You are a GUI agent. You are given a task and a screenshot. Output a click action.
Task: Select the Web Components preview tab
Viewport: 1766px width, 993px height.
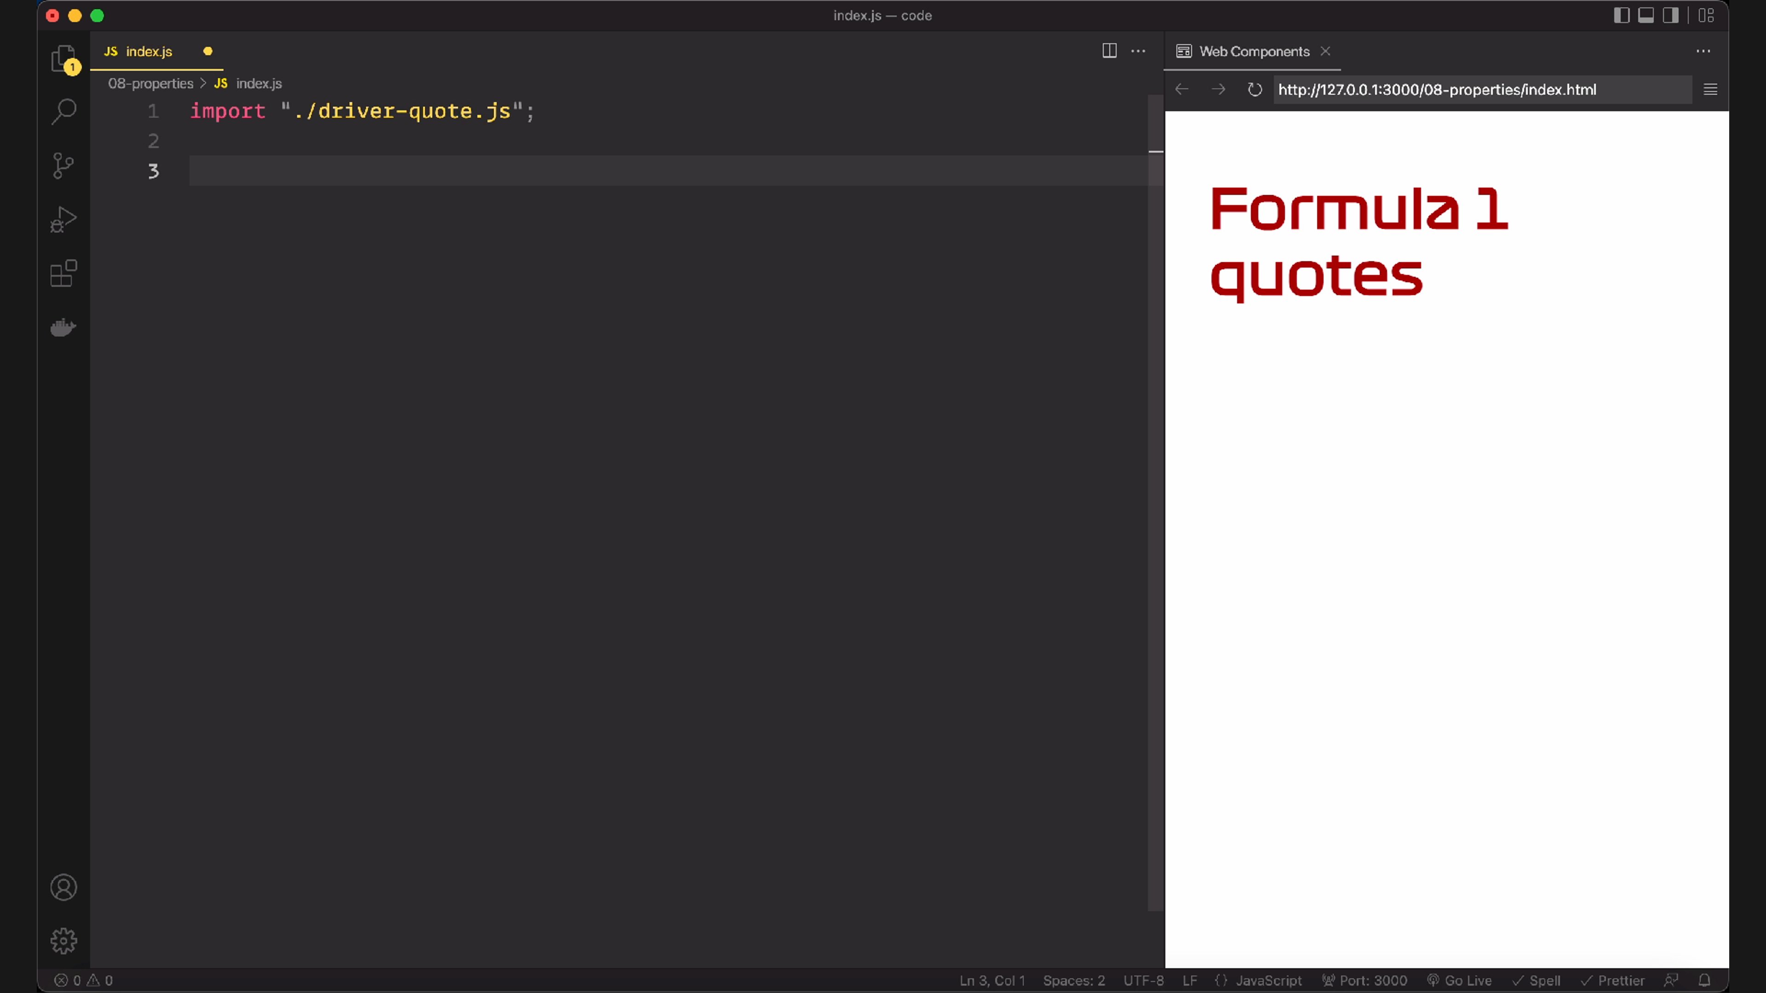[1253, 51]
